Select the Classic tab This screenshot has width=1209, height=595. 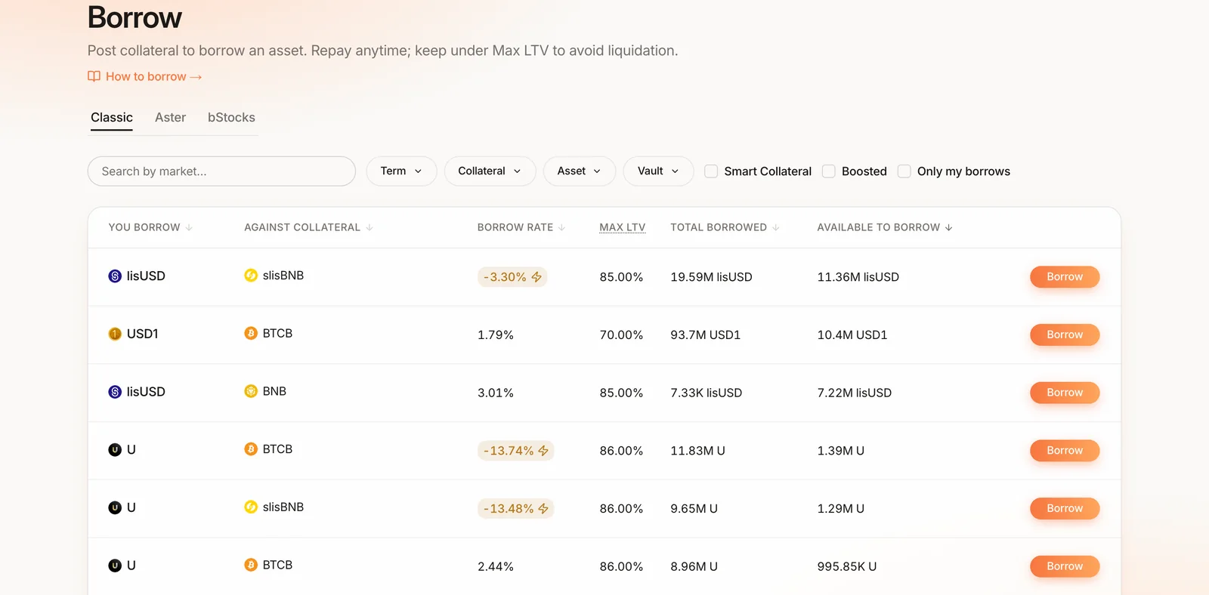tap(112, 118)
